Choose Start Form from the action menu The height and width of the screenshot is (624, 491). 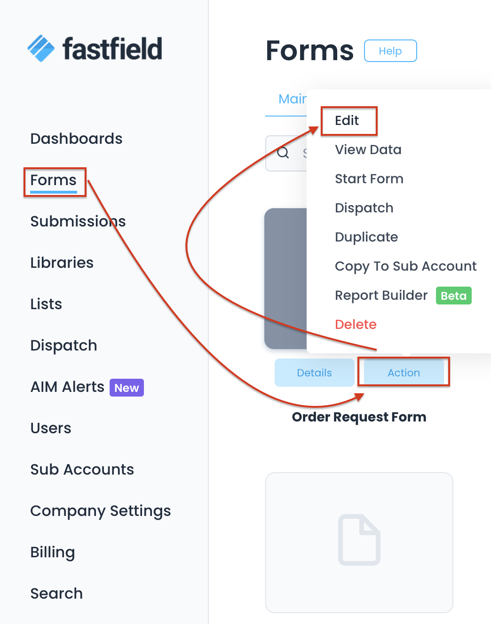[x=369, y=179]
